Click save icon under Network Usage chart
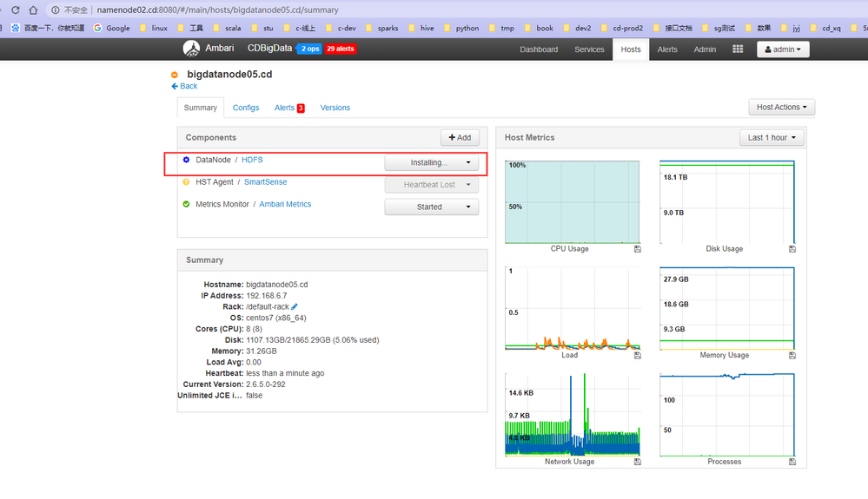This screenshot has height=499, width=868. 637,462
